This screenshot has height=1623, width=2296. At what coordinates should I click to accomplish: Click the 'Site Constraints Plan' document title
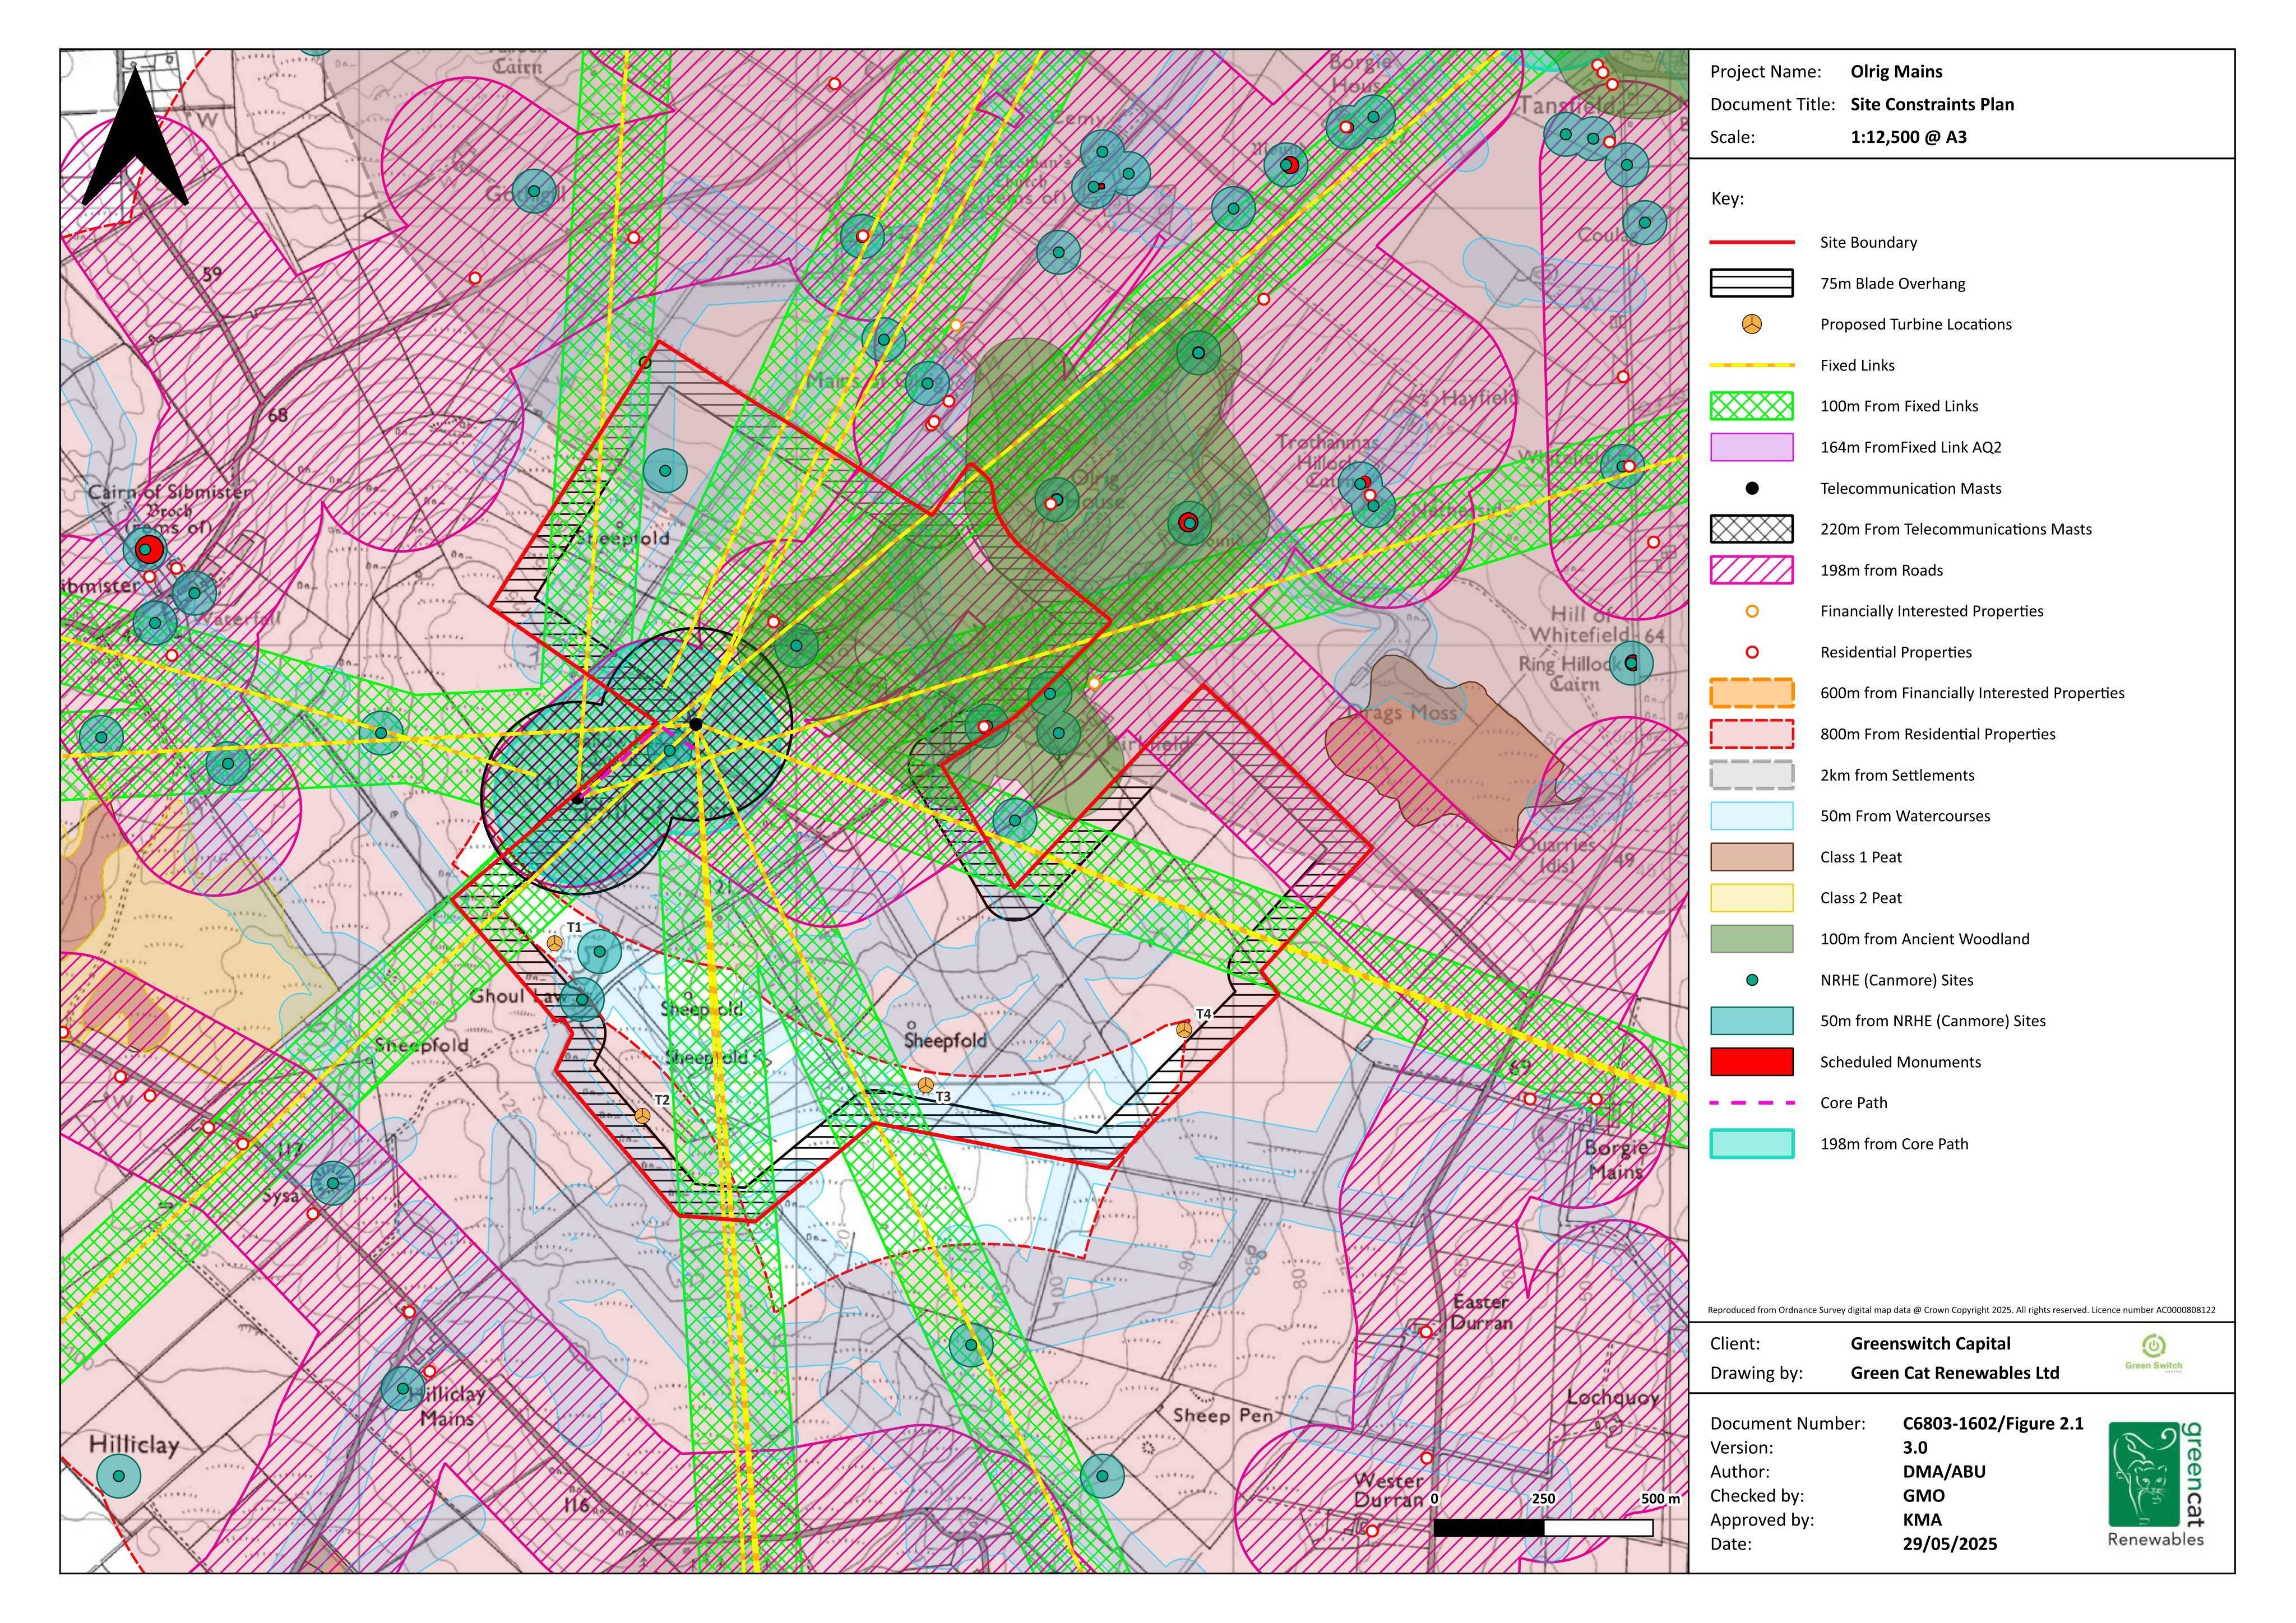click(x=1932, y=105)
